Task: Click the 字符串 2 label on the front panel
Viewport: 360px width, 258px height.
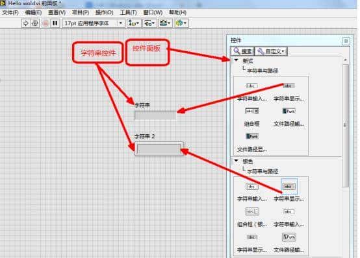Action: 145,136
